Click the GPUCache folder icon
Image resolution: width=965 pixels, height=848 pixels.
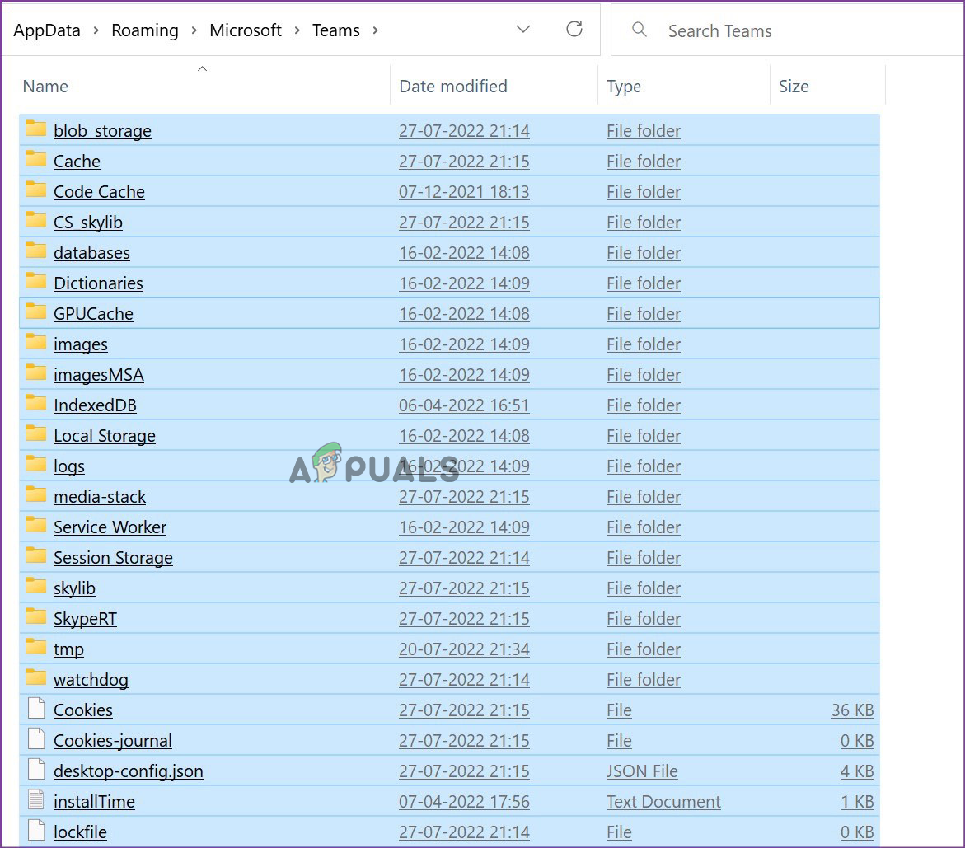[x=36, y=312]
